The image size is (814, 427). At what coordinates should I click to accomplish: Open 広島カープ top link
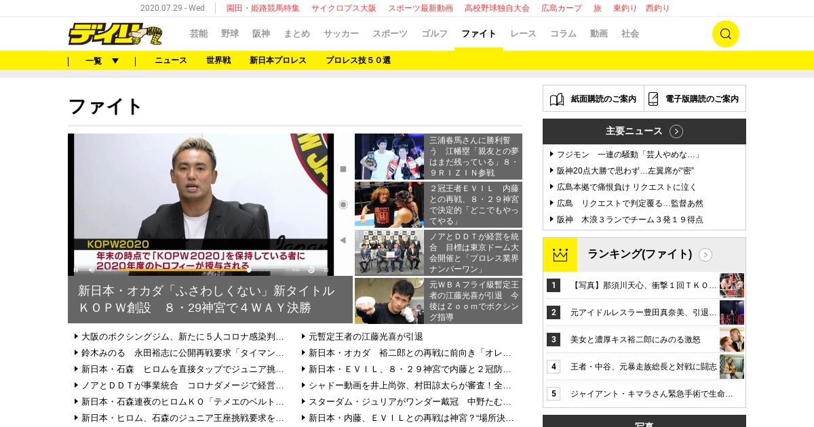[x=562, y=8]
